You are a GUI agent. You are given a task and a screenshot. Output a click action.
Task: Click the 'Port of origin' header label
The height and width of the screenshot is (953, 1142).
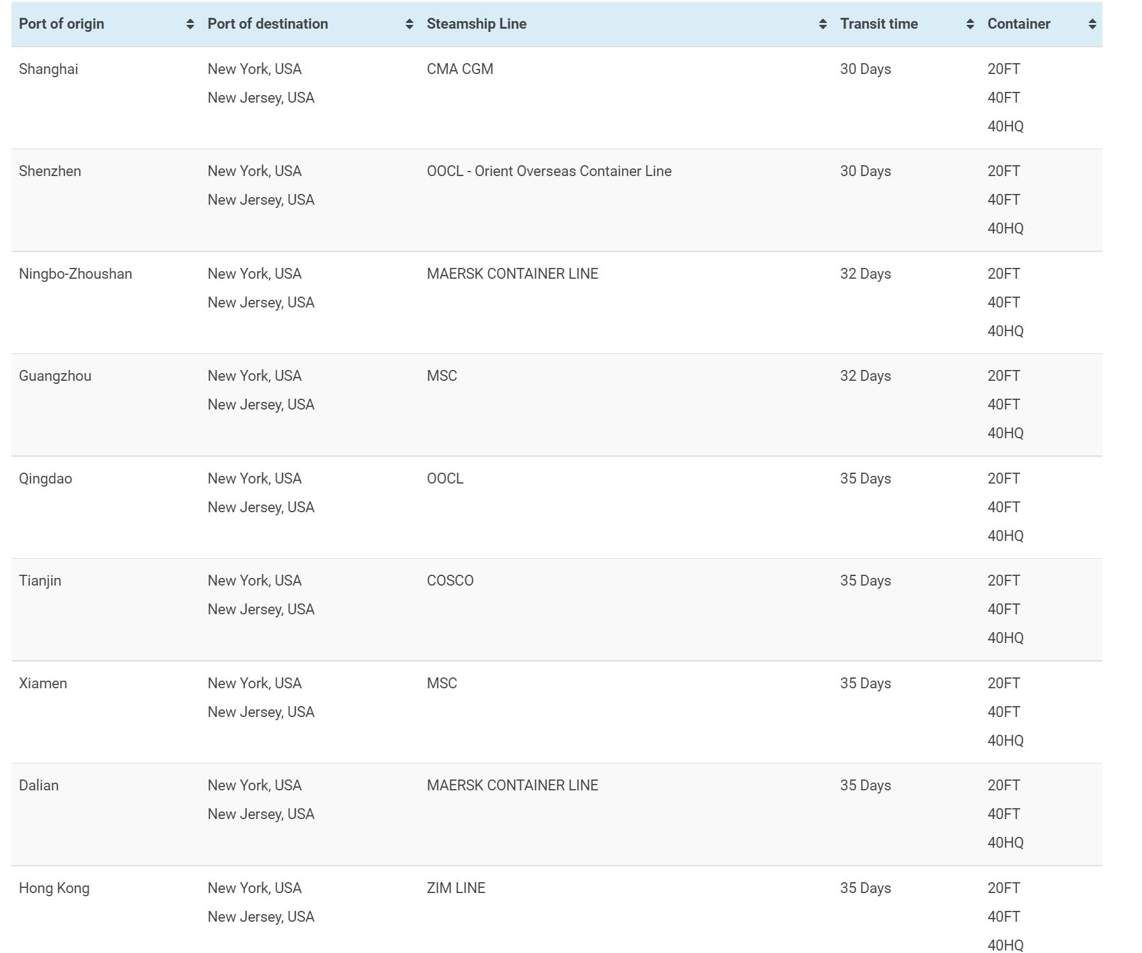pos(61,24)
